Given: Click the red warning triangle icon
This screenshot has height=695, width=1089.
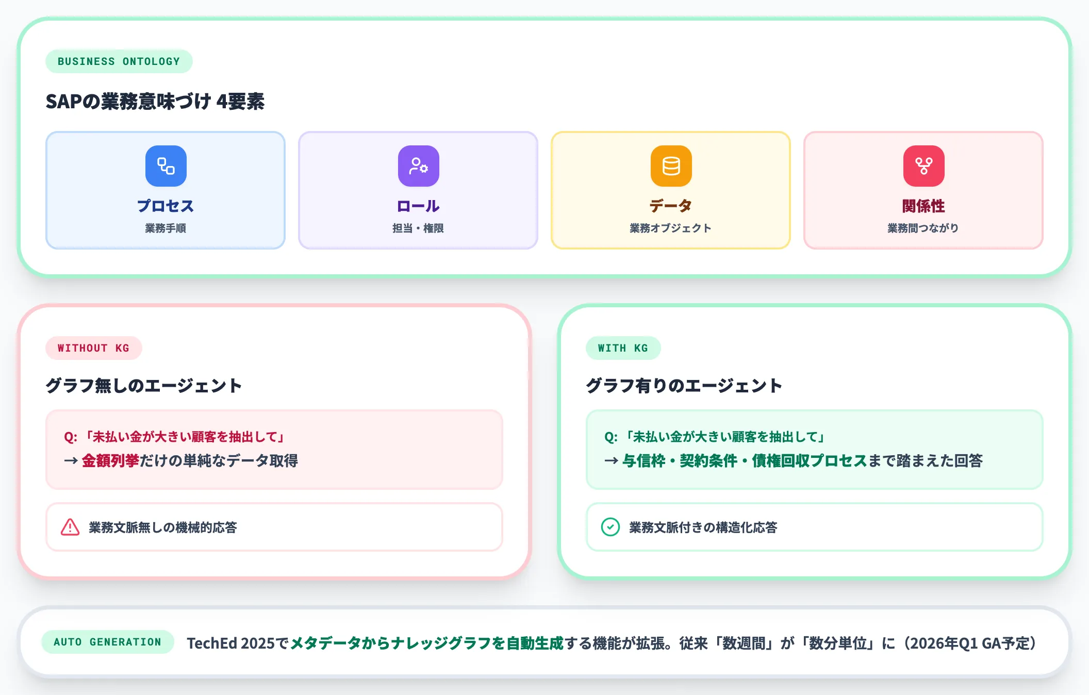Looking at the screenshot, I should (x=70, y=527).
